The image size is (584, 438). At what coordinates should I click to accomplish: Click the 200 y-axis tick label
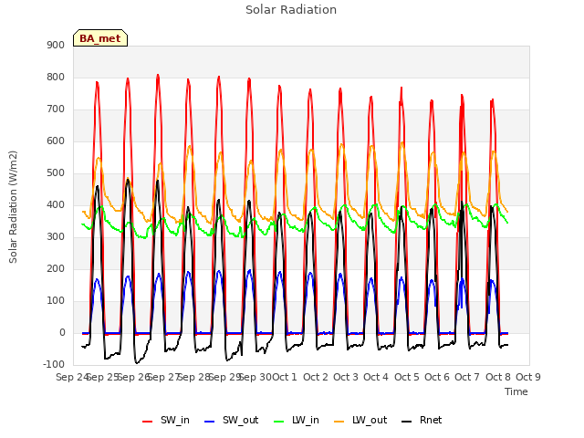[56, 269]
